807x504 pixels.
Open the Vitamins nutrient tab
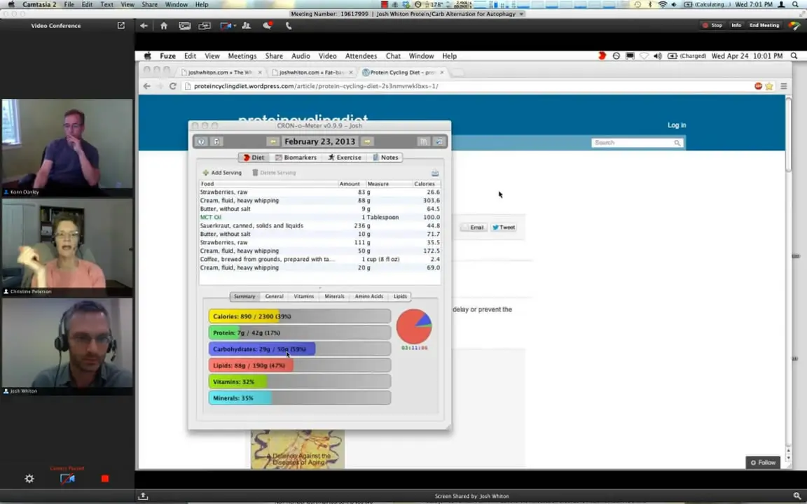coord(303,297)
